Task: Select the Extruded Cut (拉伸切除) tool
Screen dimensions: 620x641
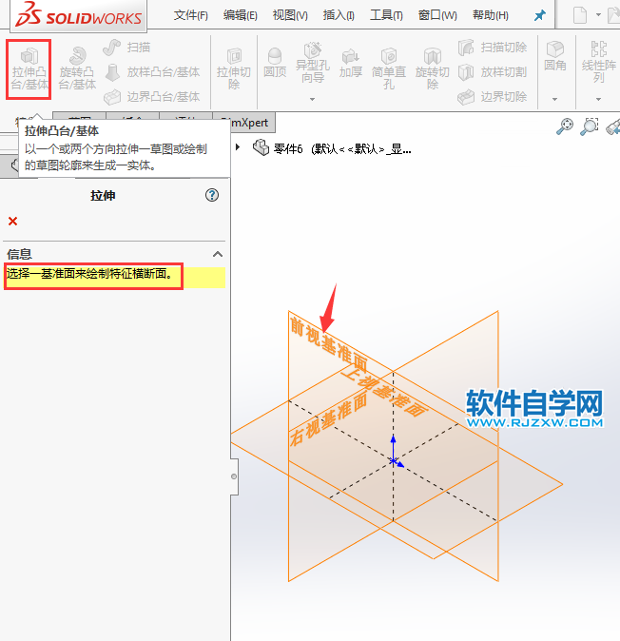Action: (233, 68)
